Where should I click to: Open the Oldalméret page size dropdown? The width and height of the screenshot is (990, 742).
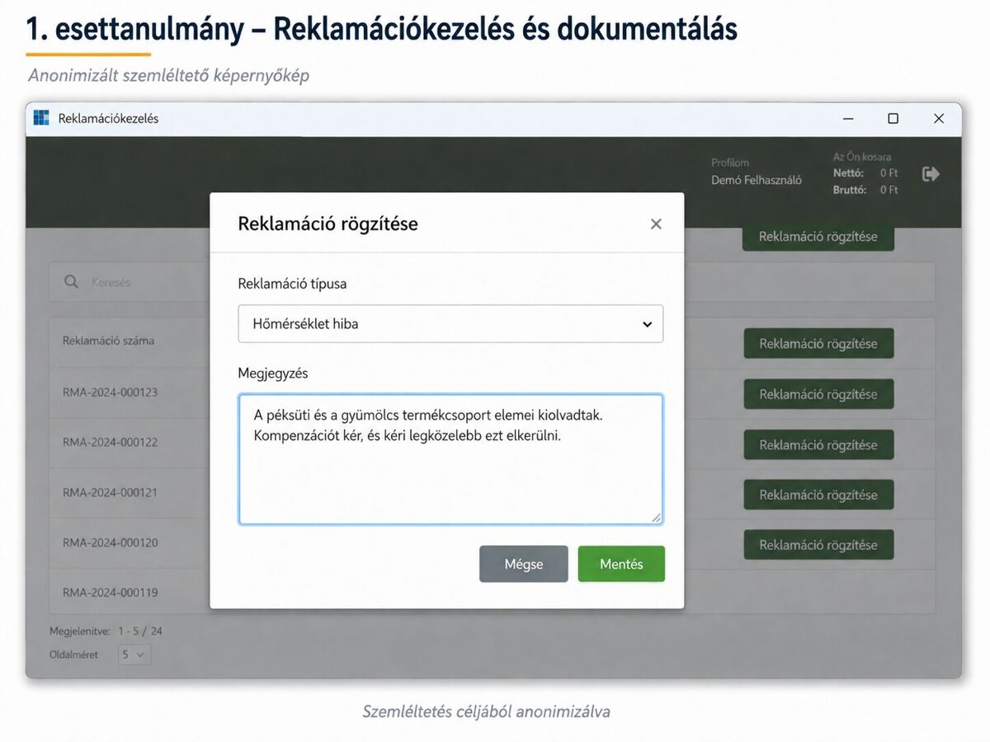tap(134, 655)
